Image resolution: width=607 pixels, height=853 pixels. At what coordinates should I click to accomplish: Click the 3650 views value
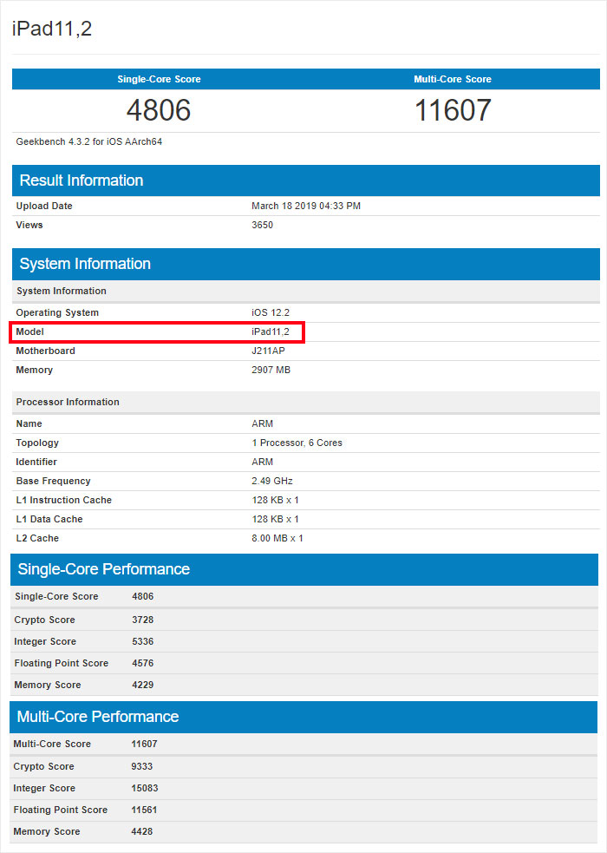(262, 225)
